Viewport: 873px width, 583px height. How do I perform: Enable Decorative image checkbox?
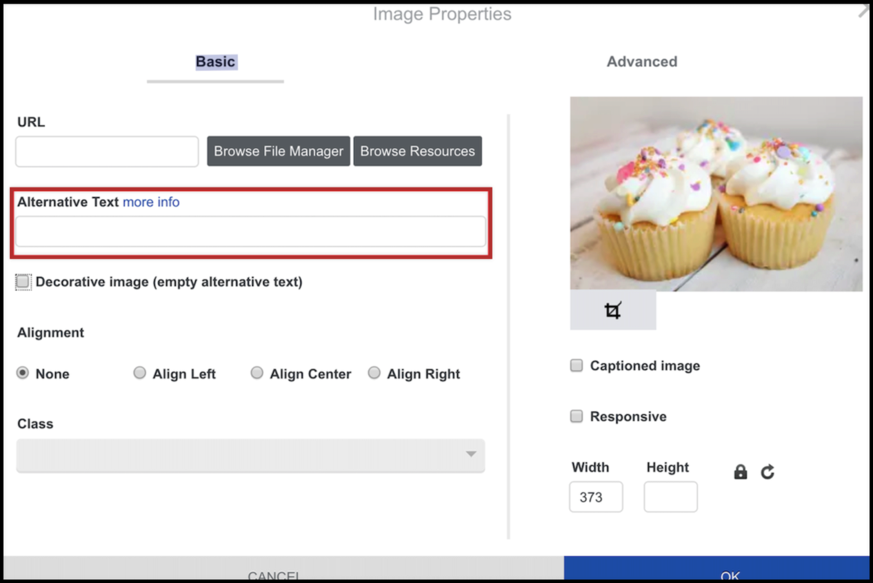click(23, 282)
